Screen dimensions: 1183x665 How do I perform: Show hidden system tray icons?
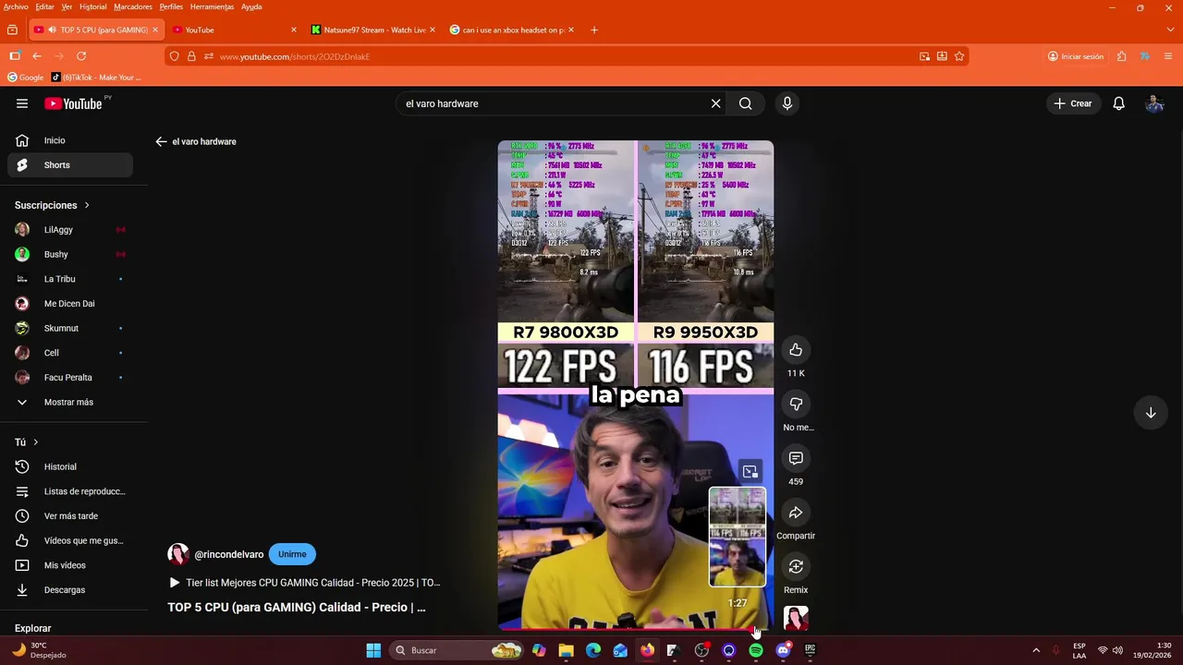coord(1036,650)
